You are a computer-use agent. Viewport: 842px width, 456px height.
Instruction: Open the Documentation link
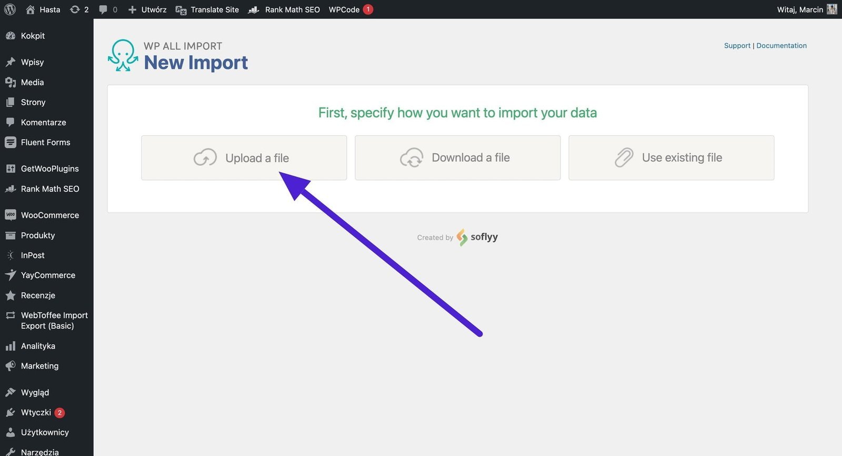point(781,46)
